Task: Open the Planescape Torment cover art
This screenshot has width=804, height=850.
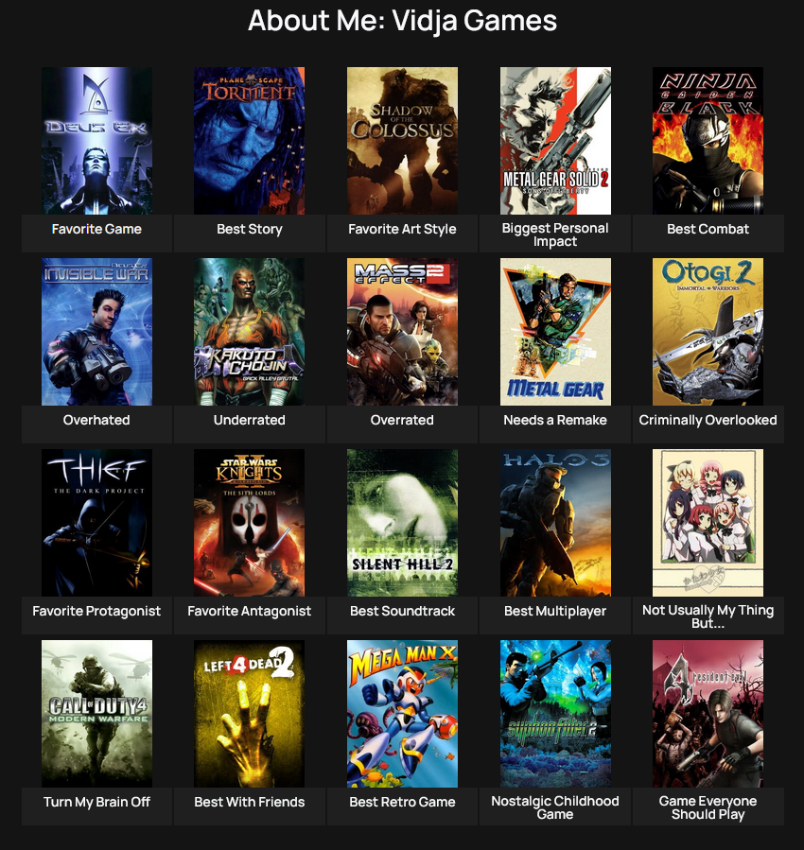Action: pyautogui.click(x=249, y=140)
